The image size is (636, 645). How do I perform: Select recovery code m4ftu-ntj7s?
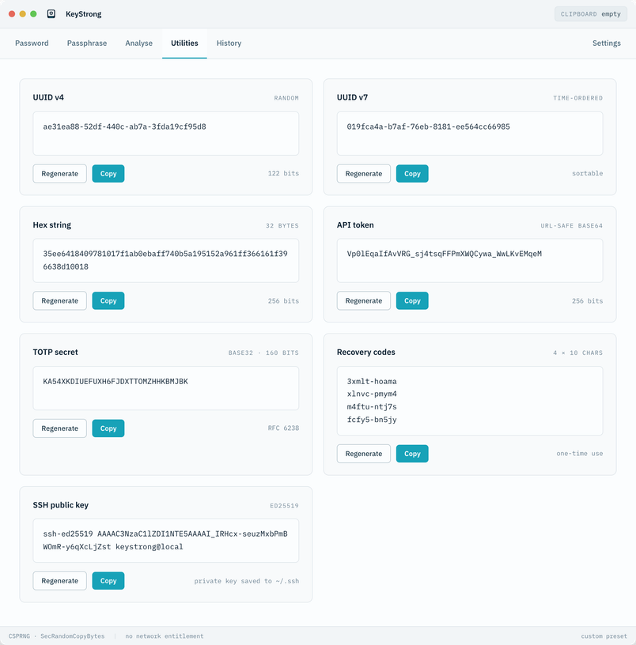click(372, 407)
